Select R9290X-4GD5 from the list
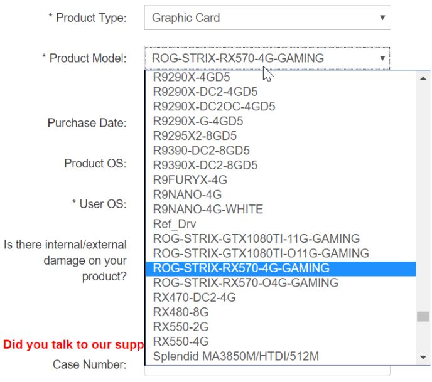Screen dimensions: 432x382 click(192, 77)
